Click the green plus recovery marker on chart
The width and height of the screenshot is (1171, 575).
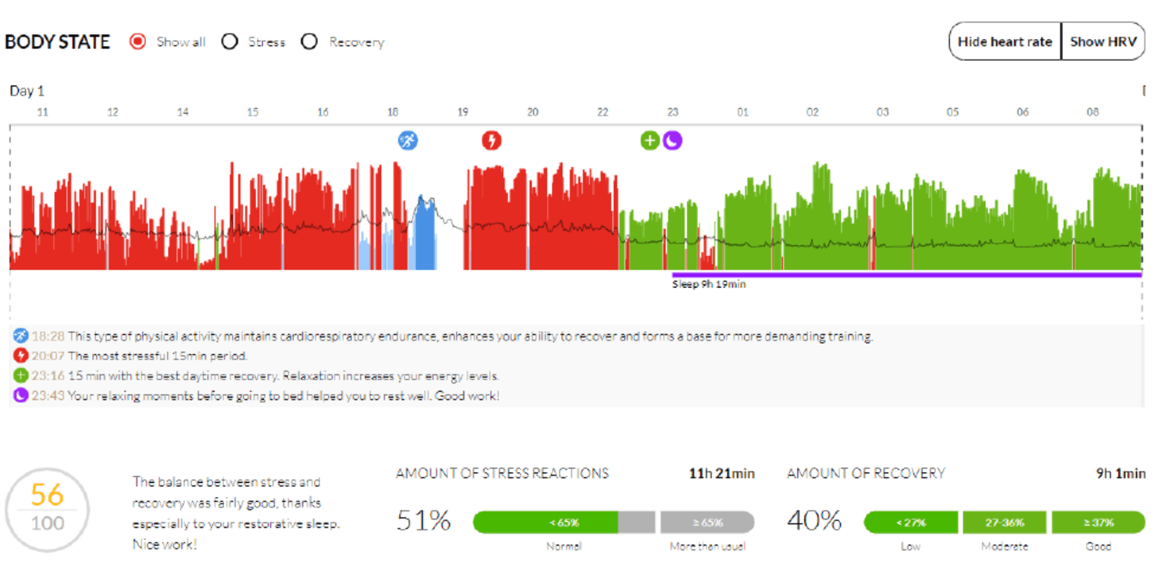[x=650, y=140]
